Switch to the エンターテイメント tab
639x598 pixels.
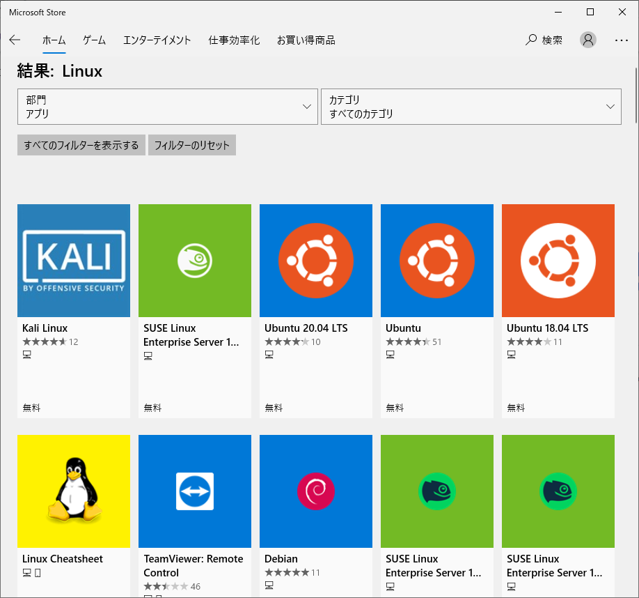pyautogui.click(x=157, y=40)
